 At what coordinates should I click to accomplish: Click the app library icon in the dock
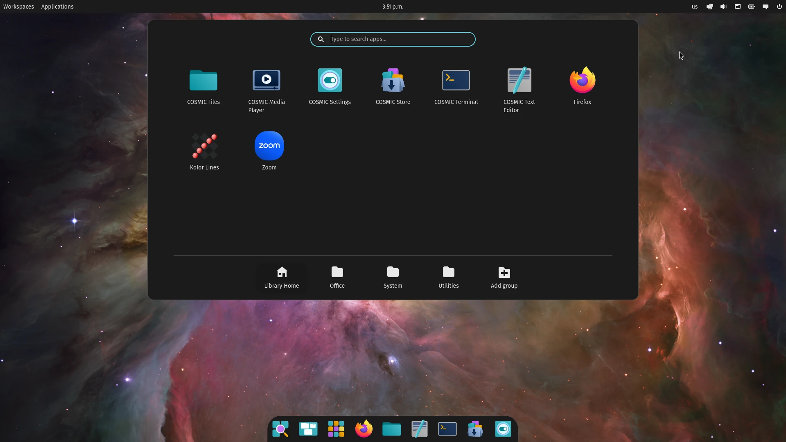[x=336, y=428]
